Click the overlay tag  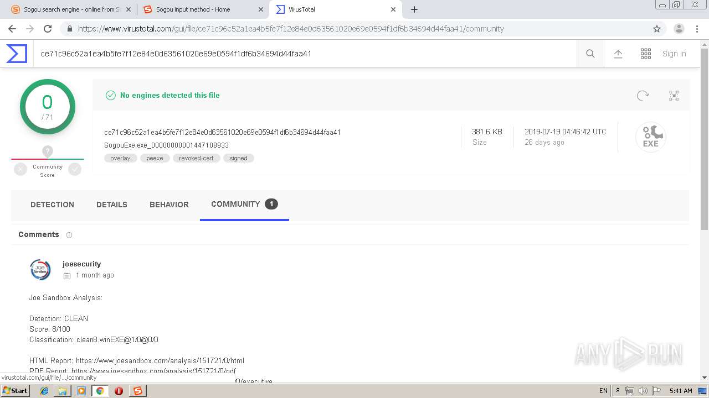(x=120, y=158)
